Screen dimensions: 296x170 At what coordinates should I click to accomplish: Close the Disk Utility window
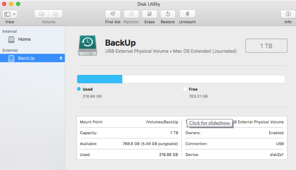click(4, 4)
